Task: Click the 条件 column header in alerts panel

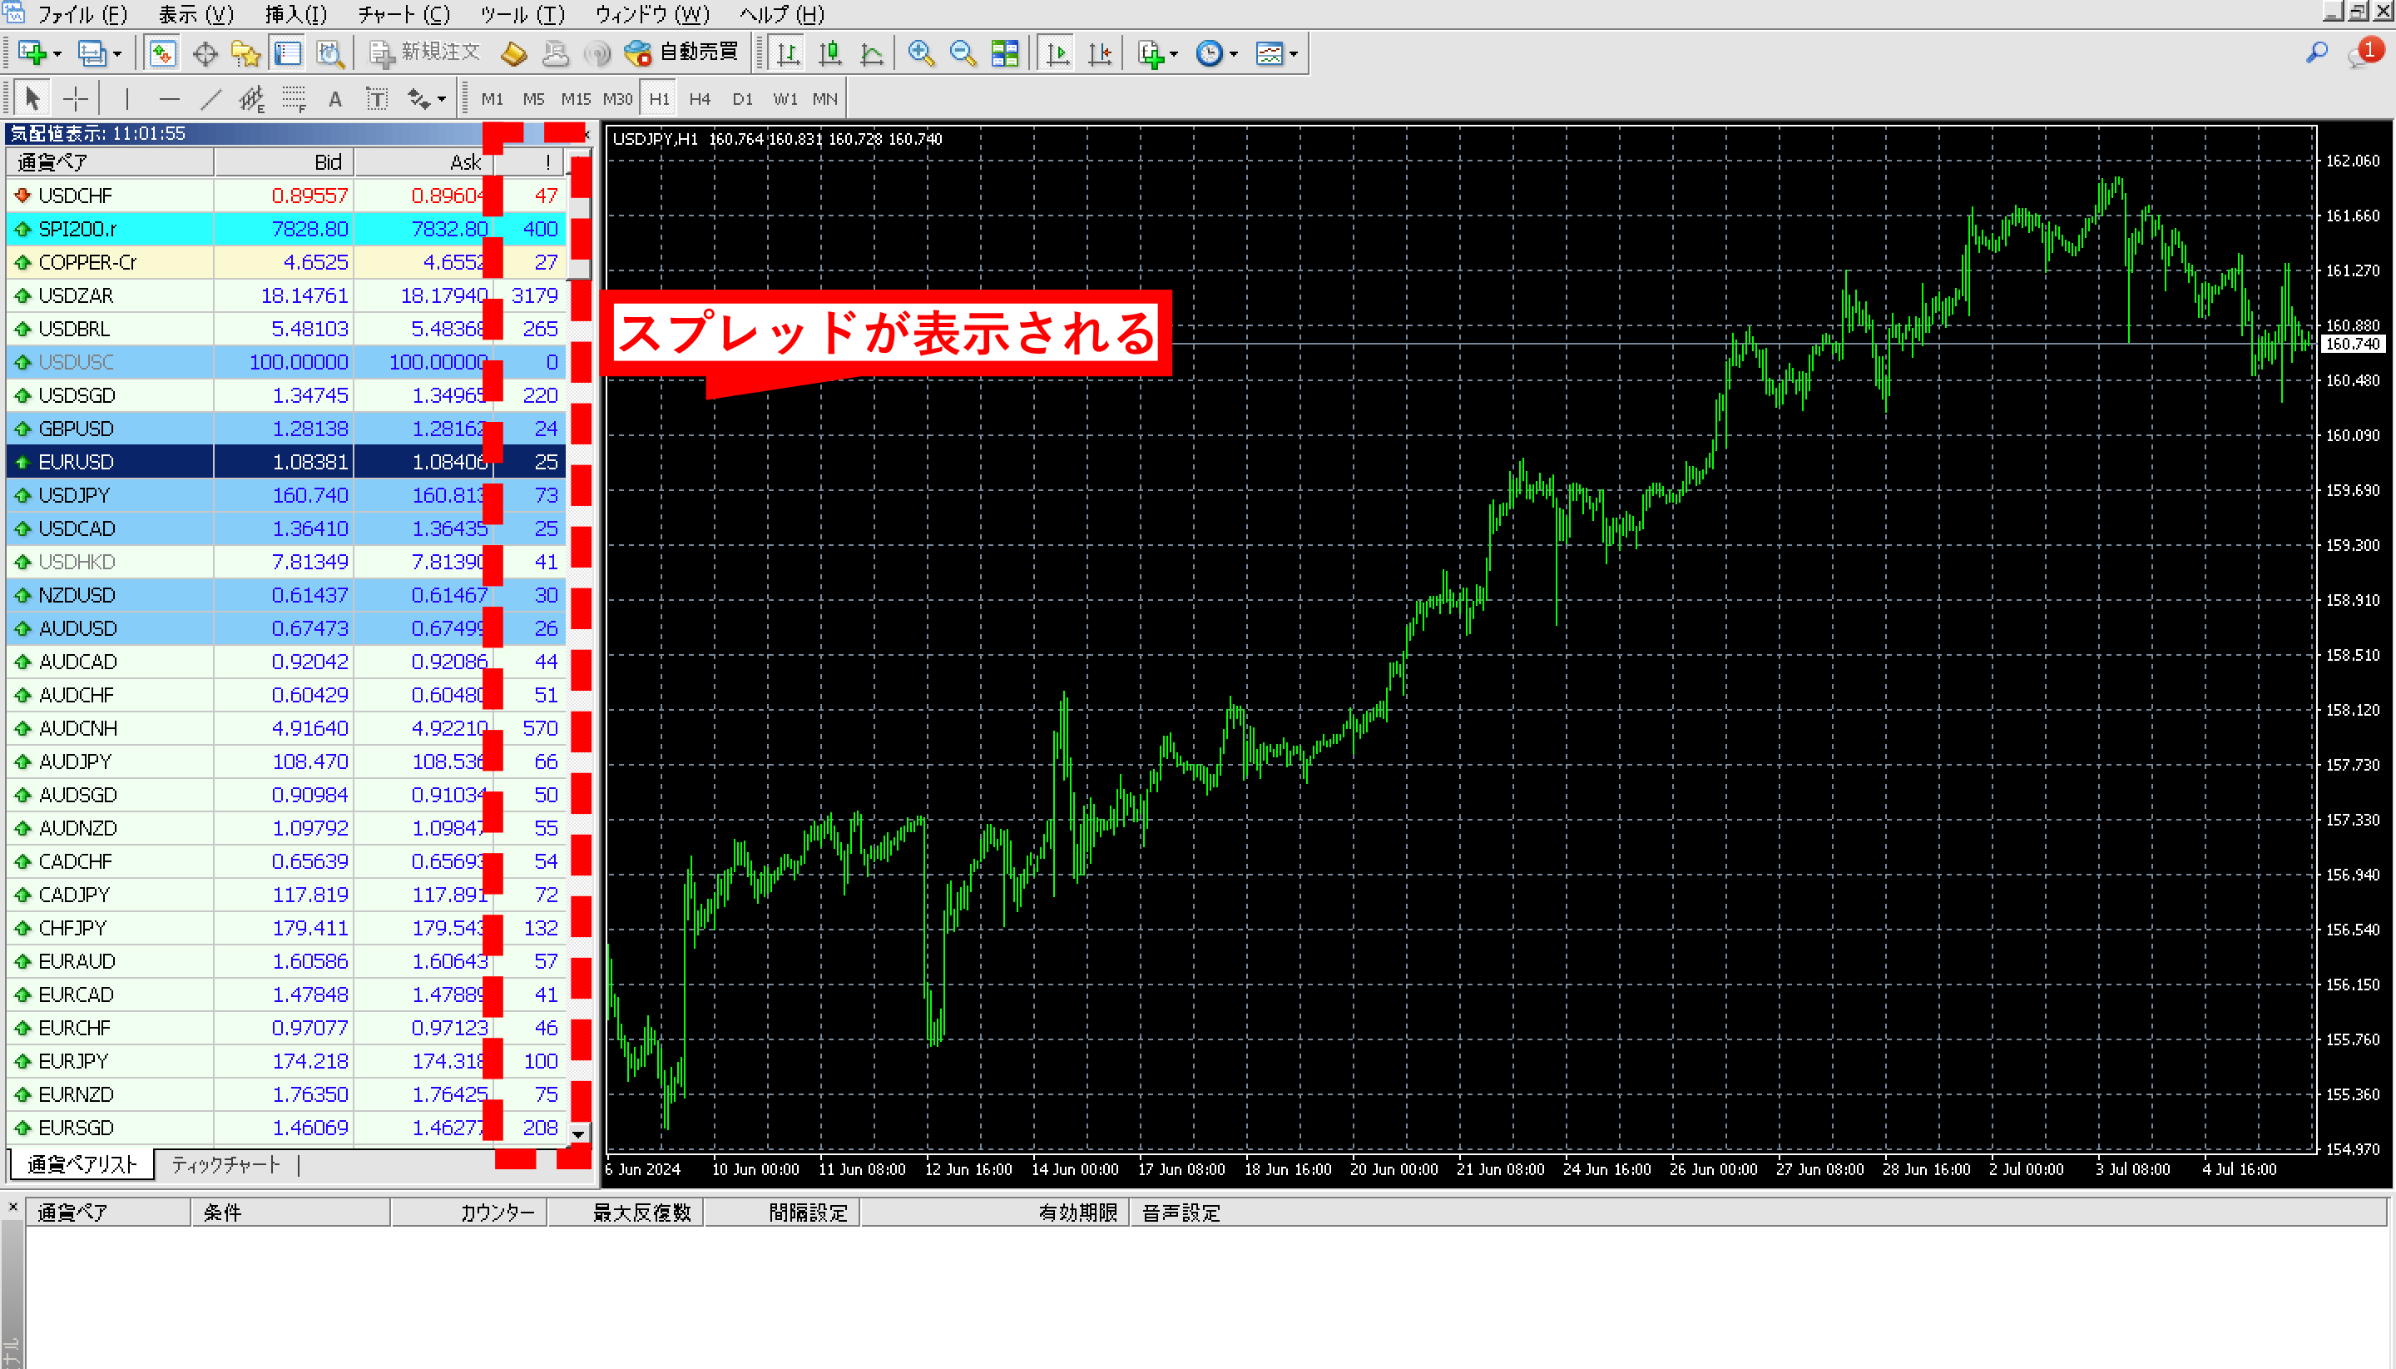Action: tap(290, 1213)
